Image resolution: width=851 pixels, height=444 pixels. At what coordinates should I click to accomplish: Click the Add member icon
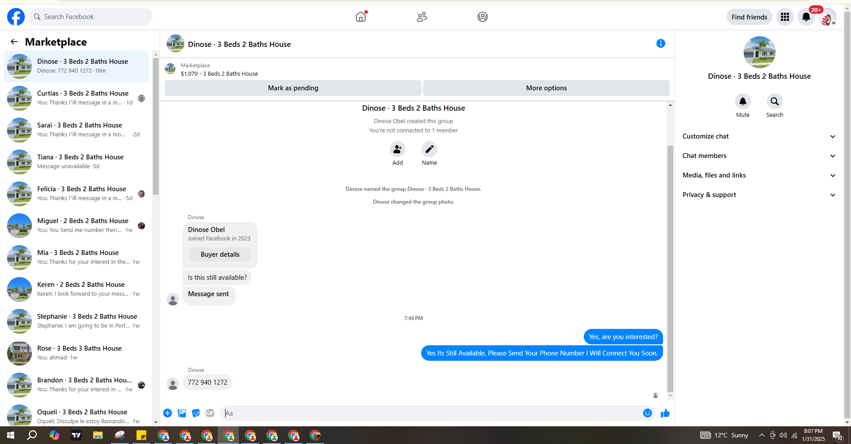click(x=398, y=149)
